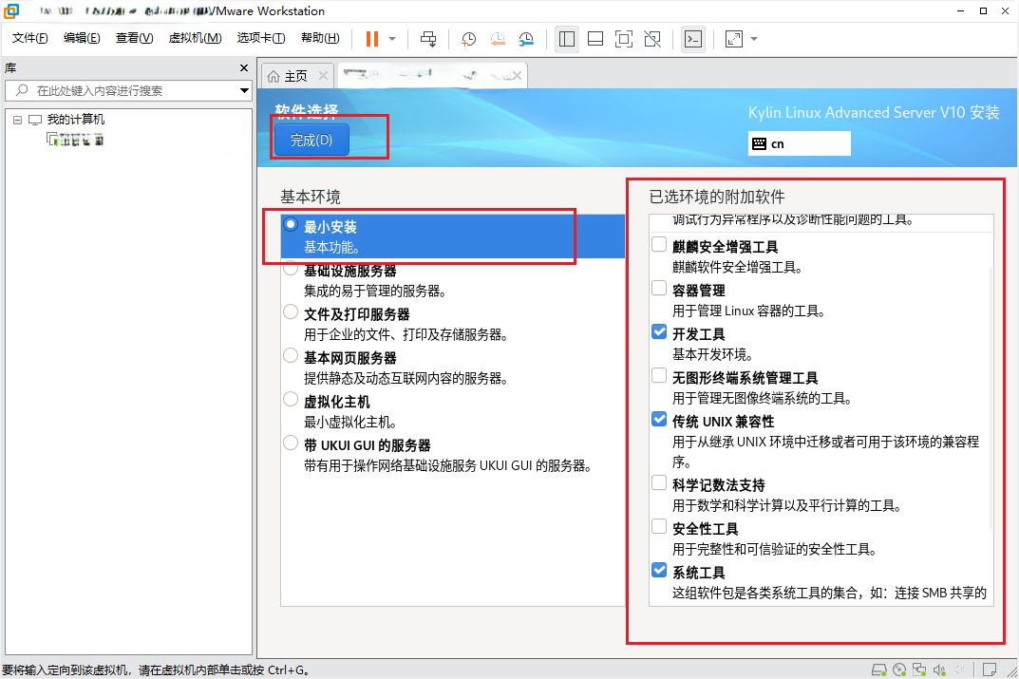Click the keyboard layout icon beside cn
Viewport: 1019px width, 679px height.
759,144
